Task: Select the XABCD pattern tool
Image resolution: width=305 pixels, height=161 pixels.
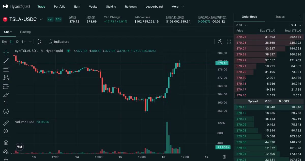Action: [6, 78]
